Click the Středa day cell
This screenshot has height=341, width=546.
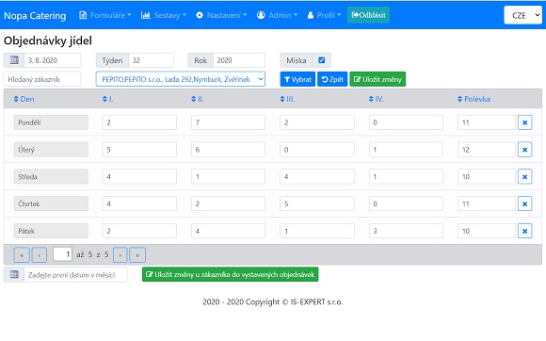pyautogui.click(x=51, y=177)
